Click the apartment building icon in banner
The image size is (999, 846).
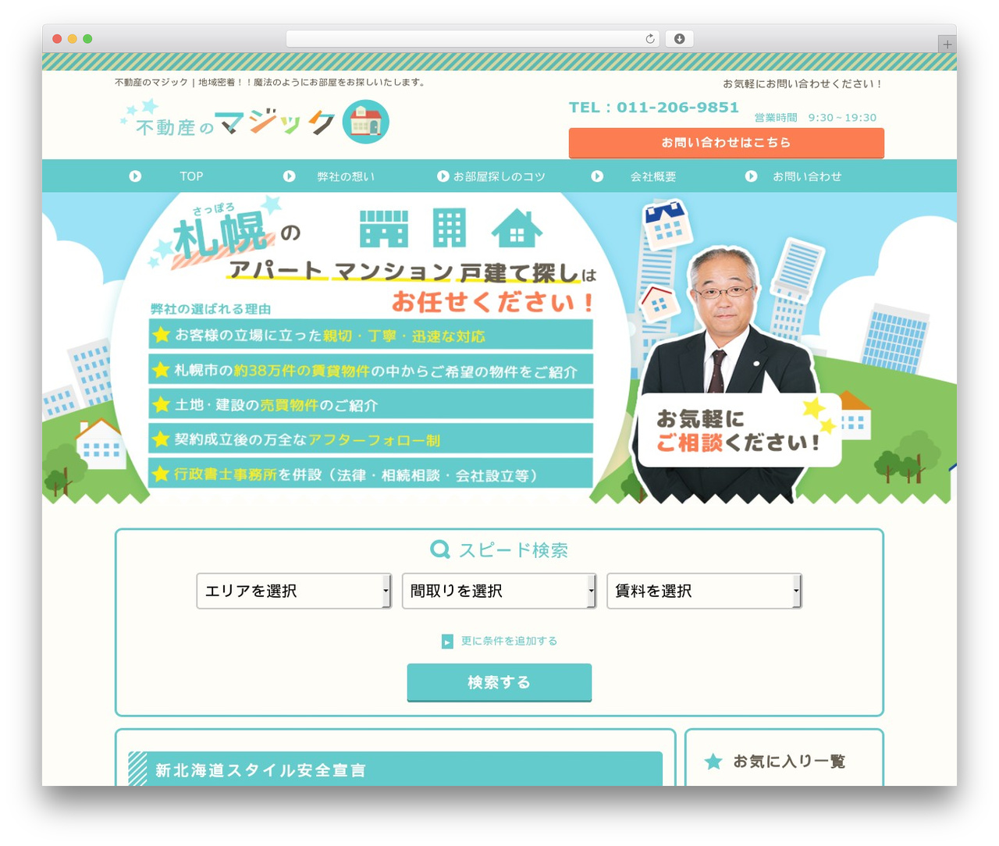384,229
